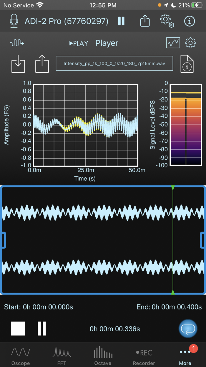Open the More tab
This screenshot has height=367, width=206.
185,355
